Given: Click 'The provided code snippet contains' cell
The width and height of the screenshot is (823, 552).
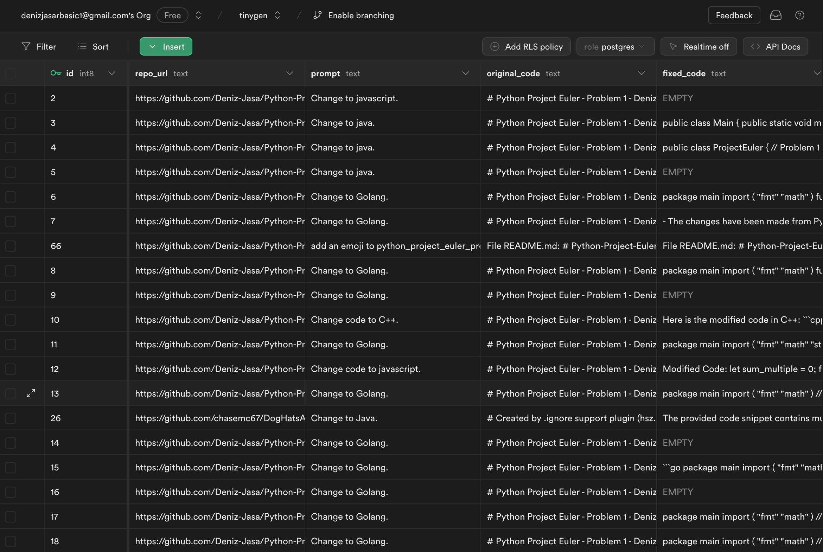Looking at the screenshot, I should pyautogui.click(x=740, y=418).
